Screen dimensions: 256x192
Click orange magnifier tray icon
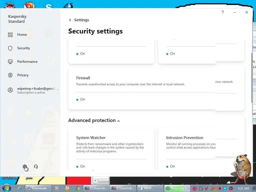212,188
